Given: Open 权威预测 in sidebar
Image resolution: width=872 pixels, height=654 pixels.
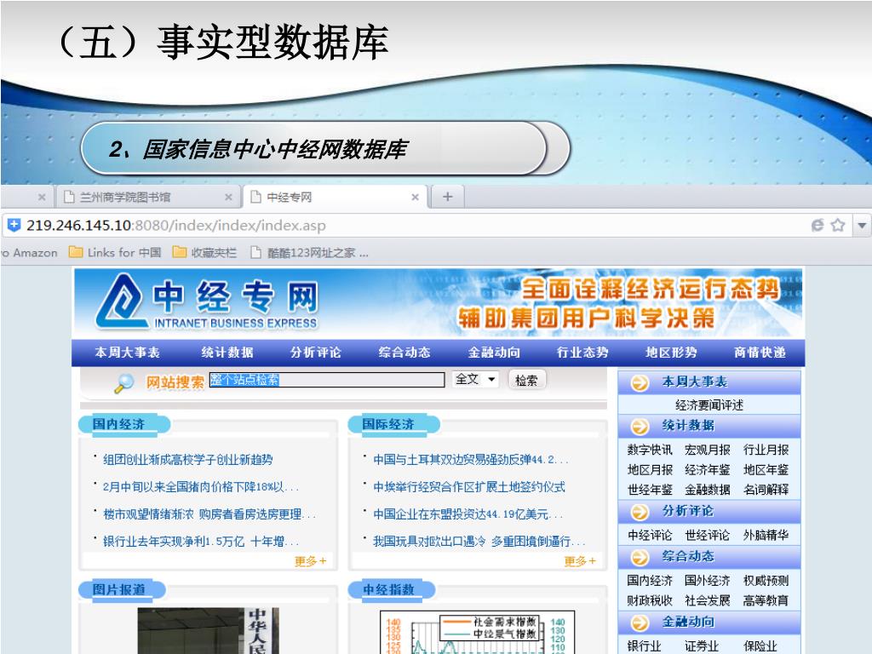Looking at the screenshot, I should pyautogui.click(x=766, y=581).
